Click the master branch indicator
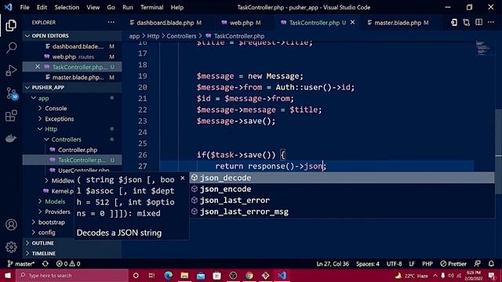Screen dimensions: 502x282 (x=21, y=264)
